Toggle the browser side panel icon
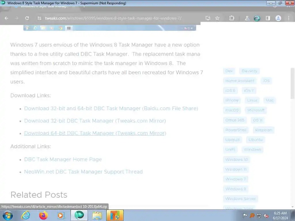The width and height of the screenshot is (295, 221). pyautogui.click(x=268, y=18)
